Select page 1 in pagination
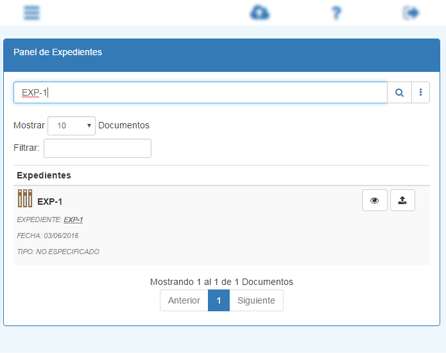The height and width of the screenshot is (353, 446). [x=219, y=300]
